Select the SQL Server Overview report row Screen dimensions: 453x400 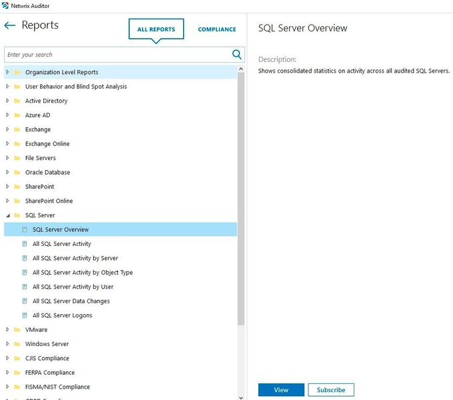click(121, 229)
